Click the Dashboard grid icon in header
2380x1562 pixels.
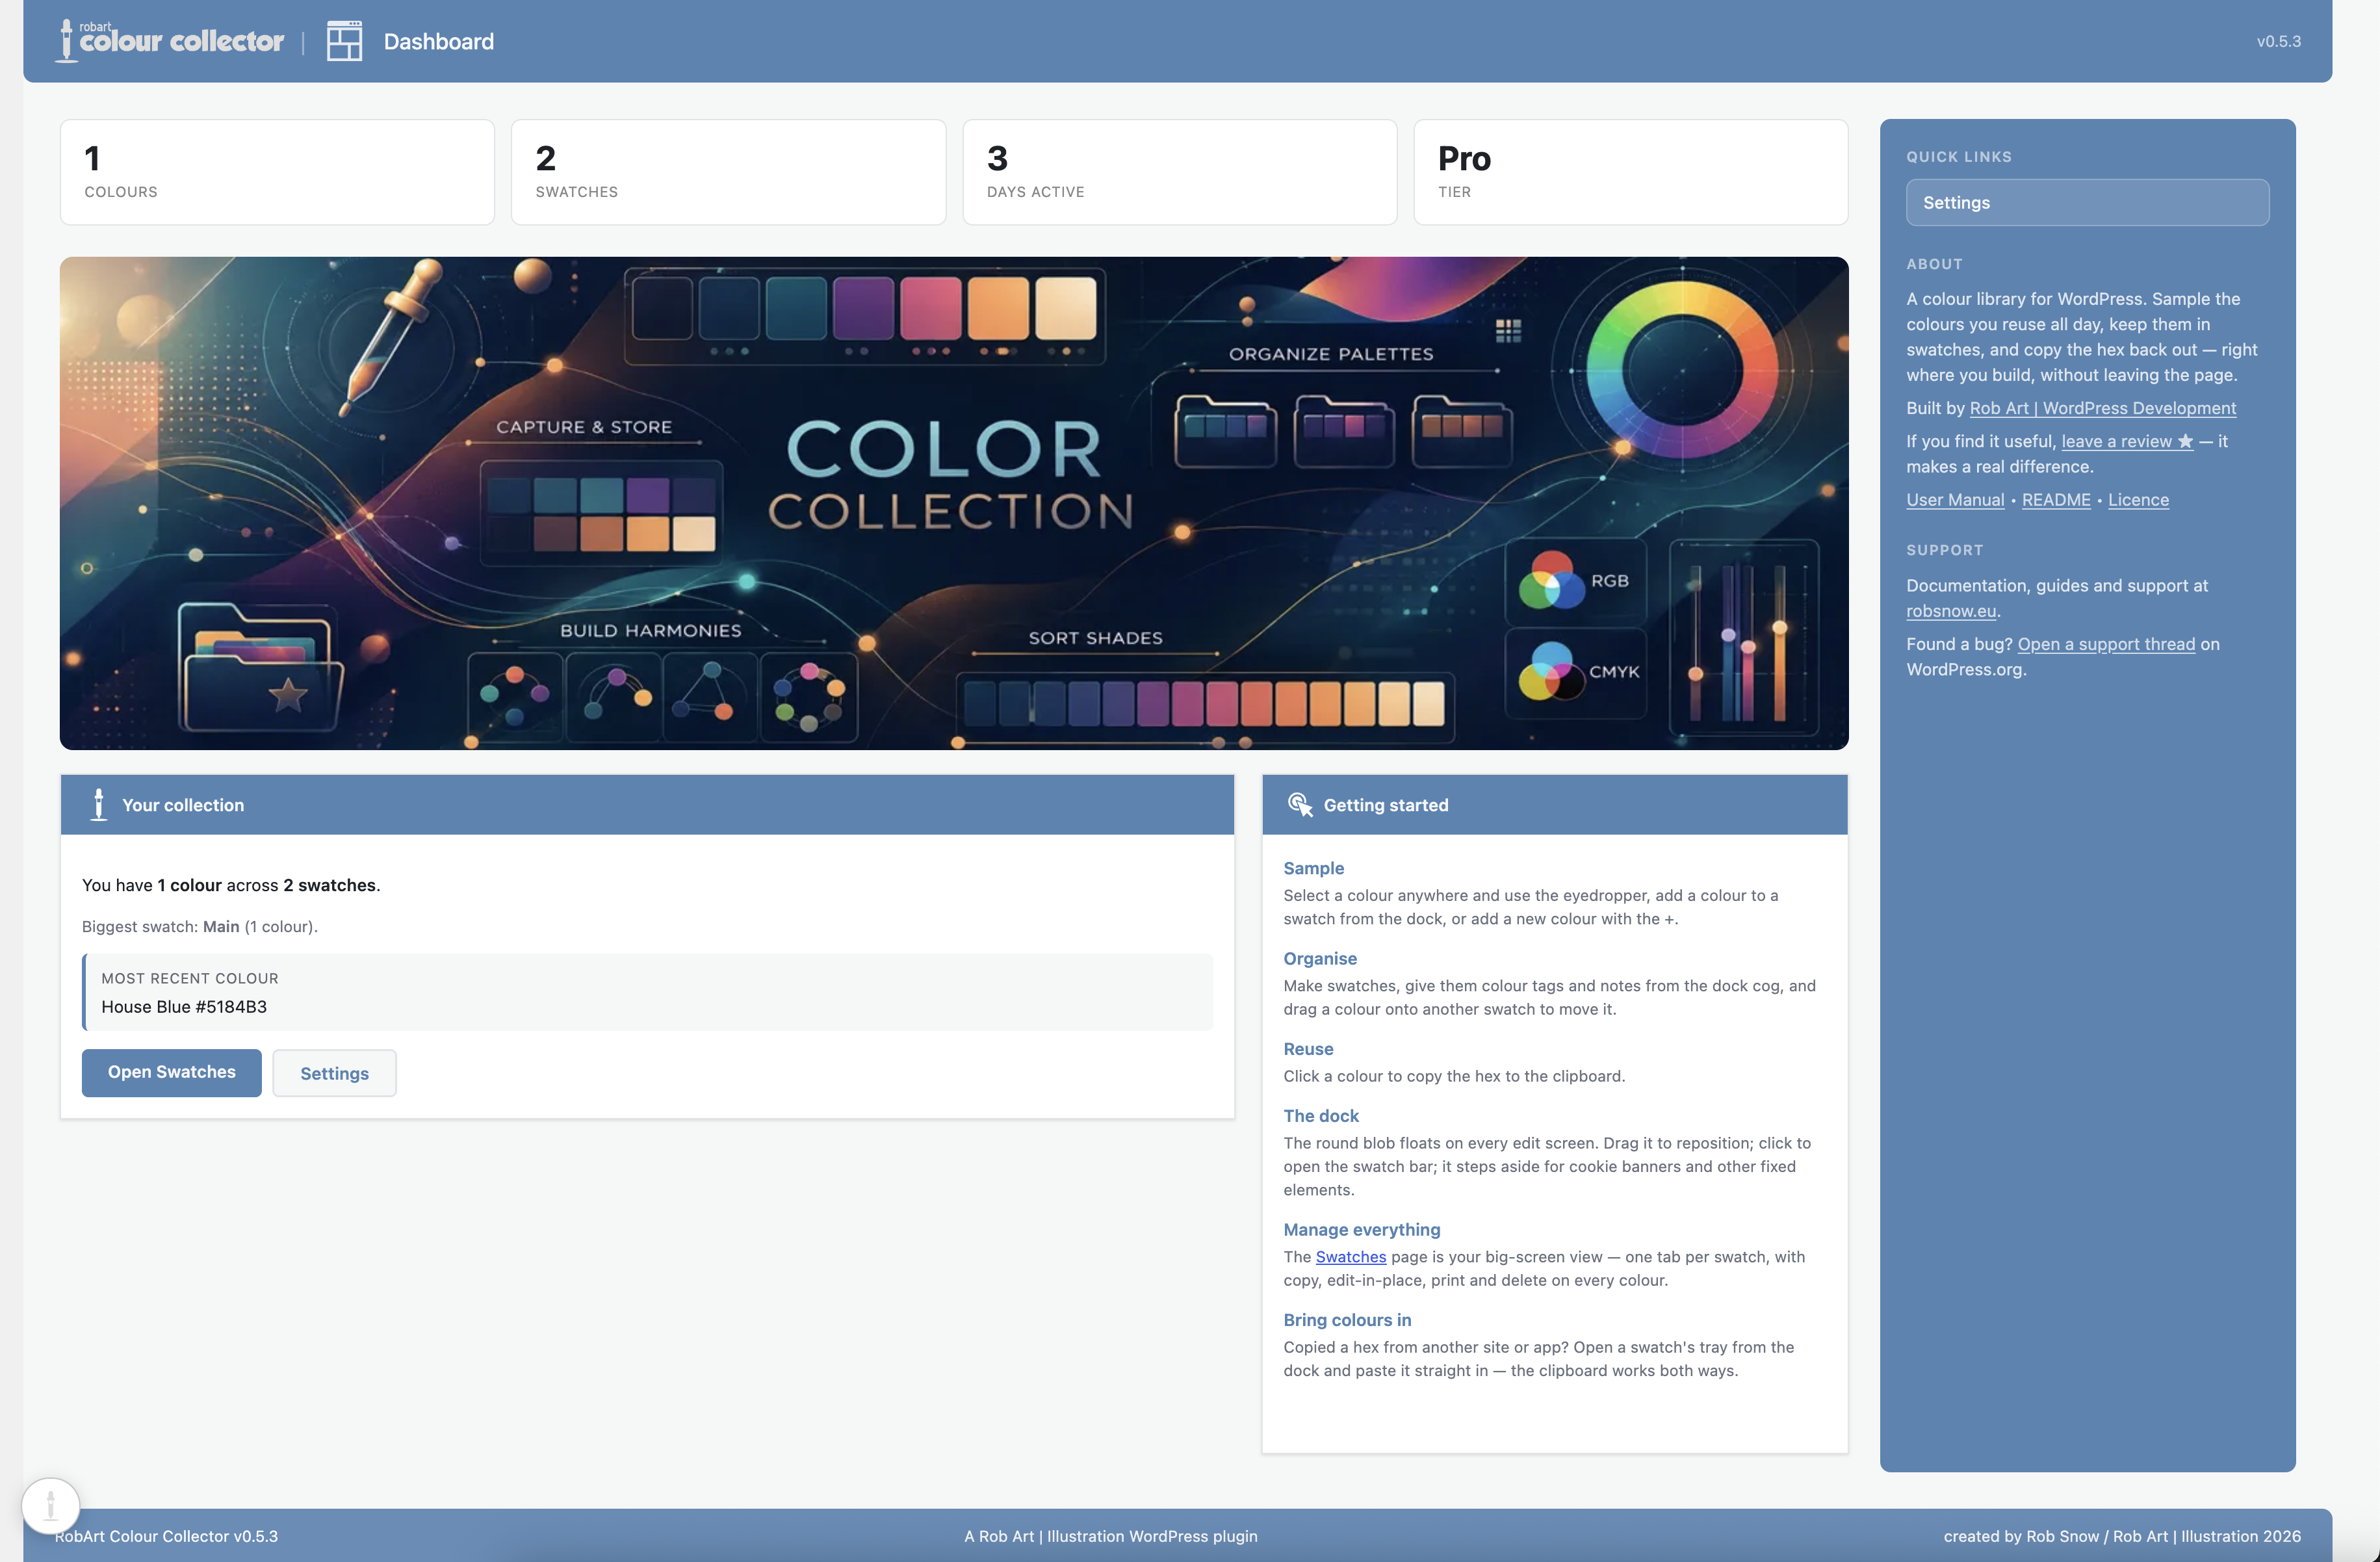(344, 41)
